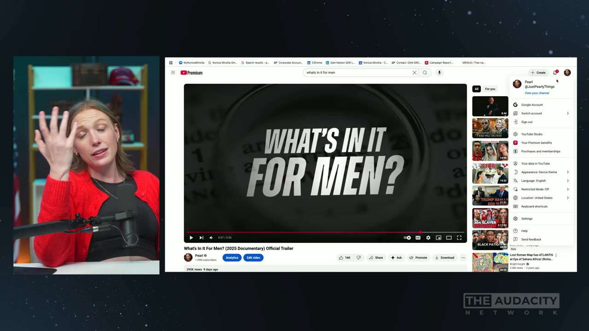This screenshot has width=589, height=331.
Task: Open the 304 Slayer suggested video thumbnail
Action: click(x=490, y=218)
